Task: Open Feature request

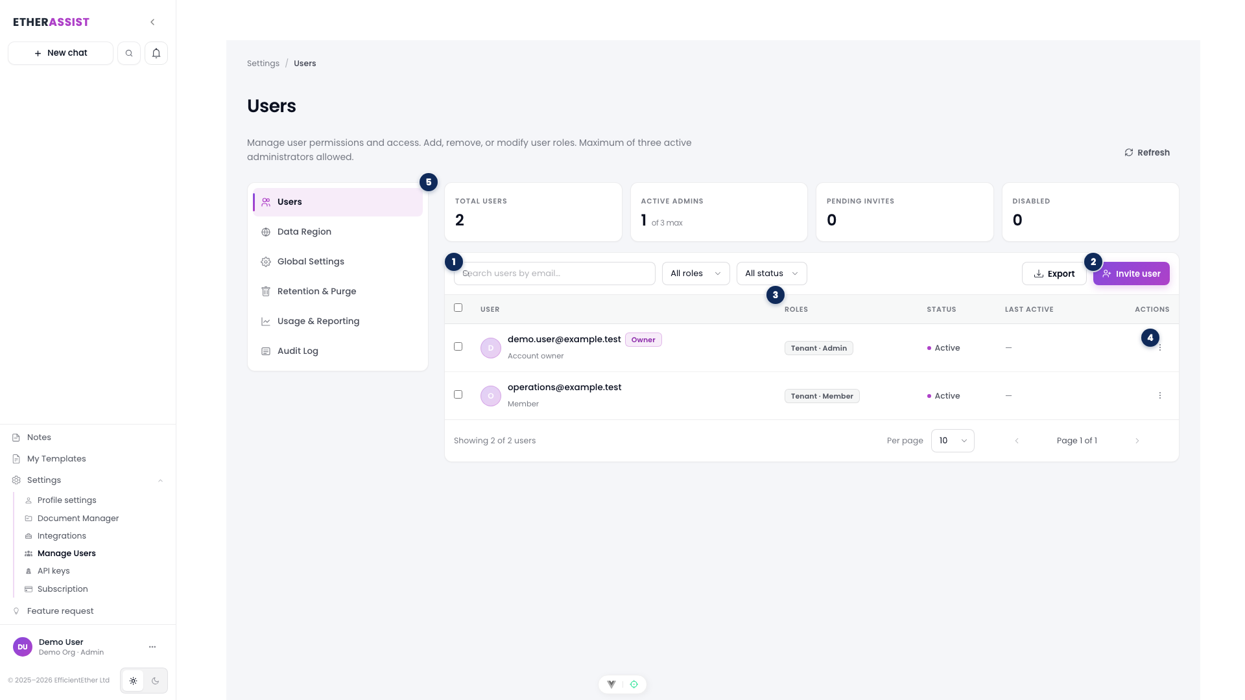Action: [x=60, y=611]
